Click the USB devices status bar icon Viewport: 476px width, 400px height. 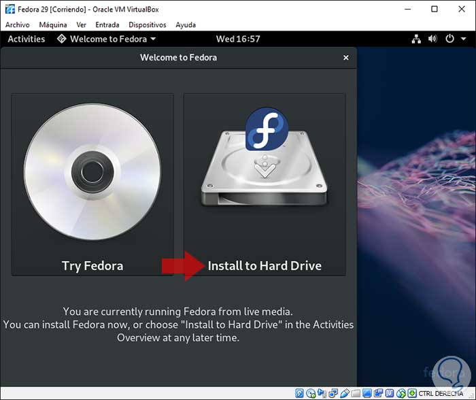click(x=345, y=393)
